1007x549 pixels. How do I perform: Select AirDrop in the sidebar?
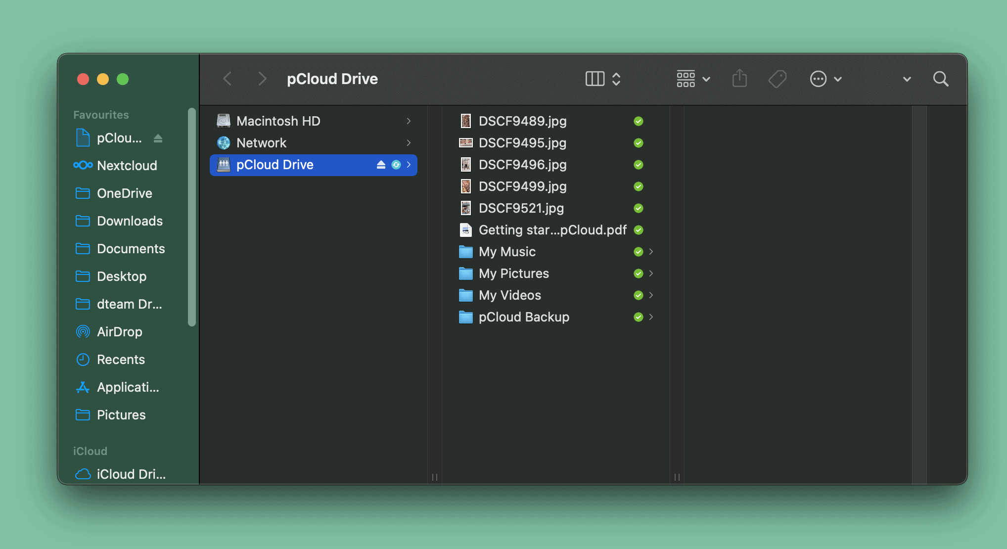coord(119,332)
